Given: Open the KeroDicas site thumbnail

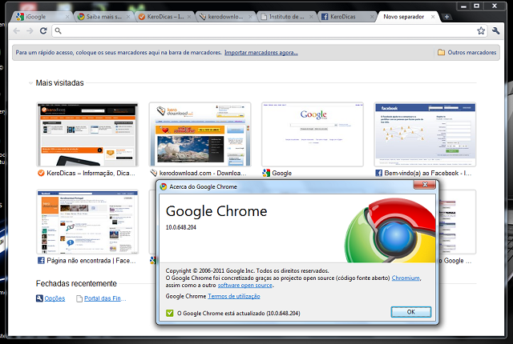Looking at the screenshot, I should (x=87, y=134).
